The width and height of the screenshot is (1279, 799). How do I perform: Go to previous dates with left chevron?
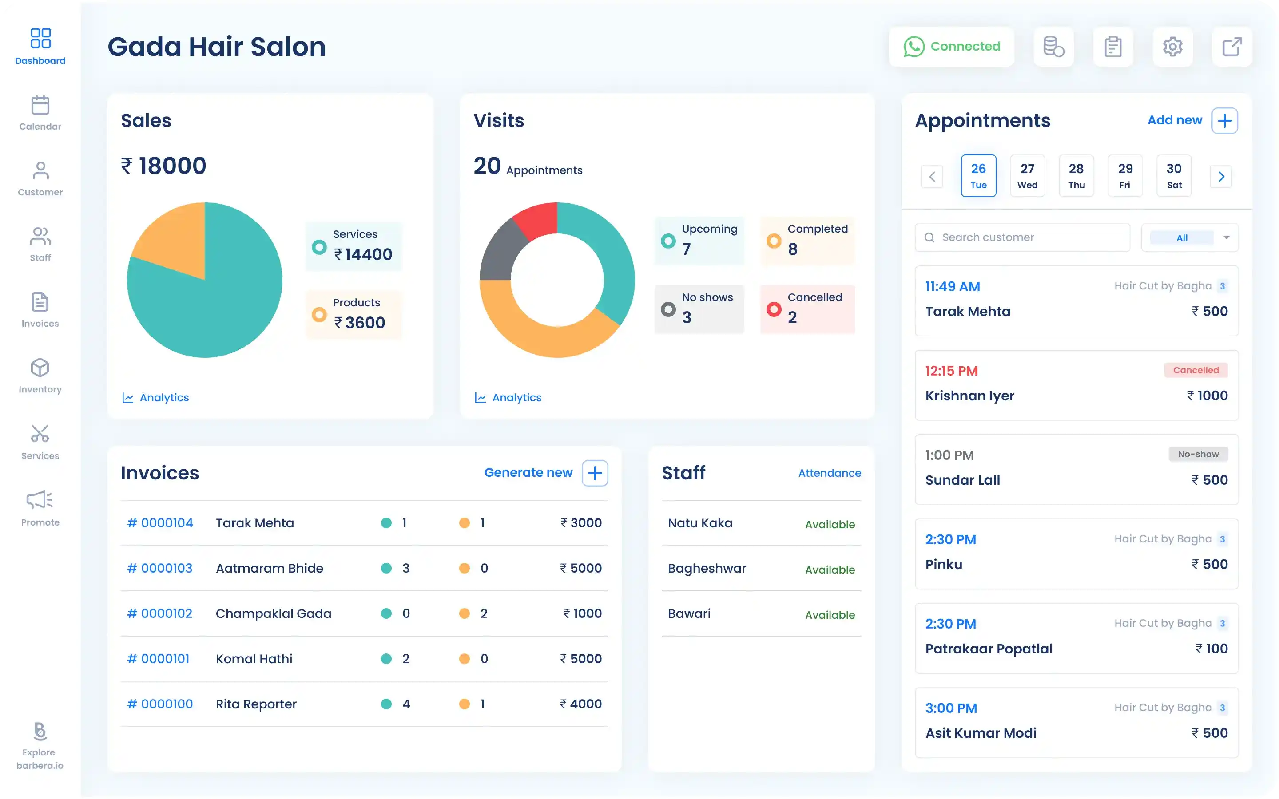tap(932, 177)
